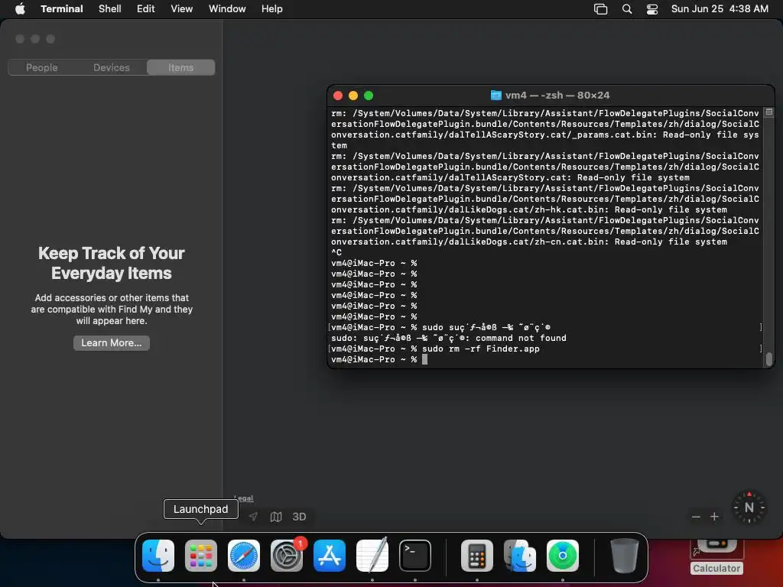Screen dimensions: 783x587
Task: Click the location arrow in Find My map
Action: 254,517
